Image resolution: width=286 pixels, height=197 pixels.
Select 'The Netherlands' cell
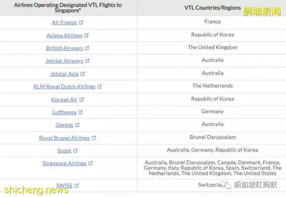click(x=212, y=86)
